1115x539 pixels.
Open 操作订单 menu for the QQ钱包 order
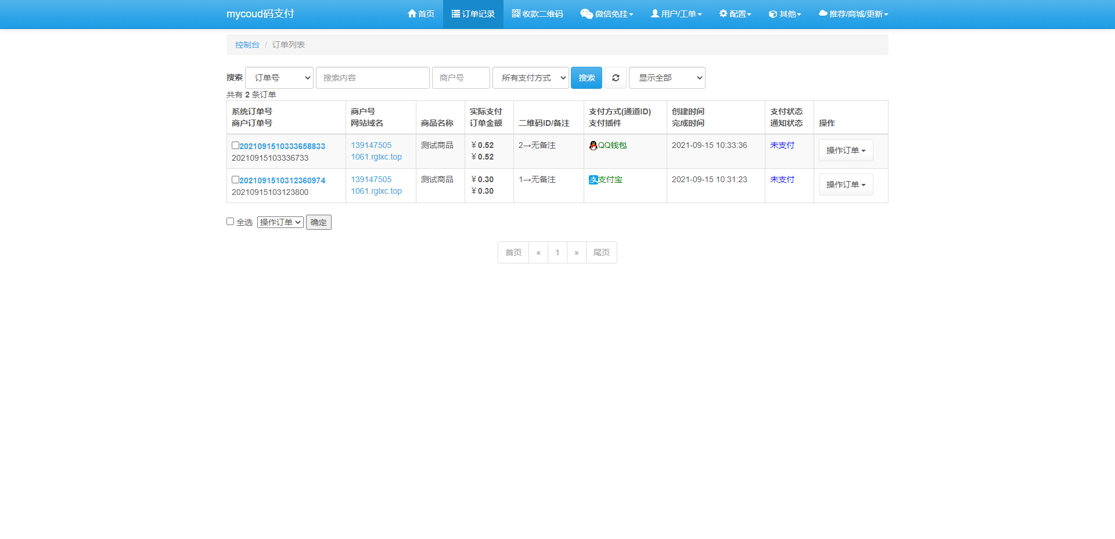846,150
